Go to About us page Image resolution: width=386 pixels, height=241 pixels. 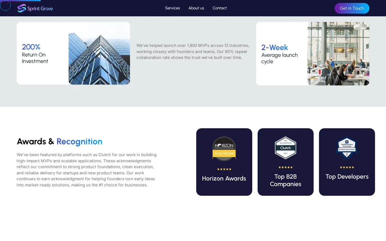(196, 8)
